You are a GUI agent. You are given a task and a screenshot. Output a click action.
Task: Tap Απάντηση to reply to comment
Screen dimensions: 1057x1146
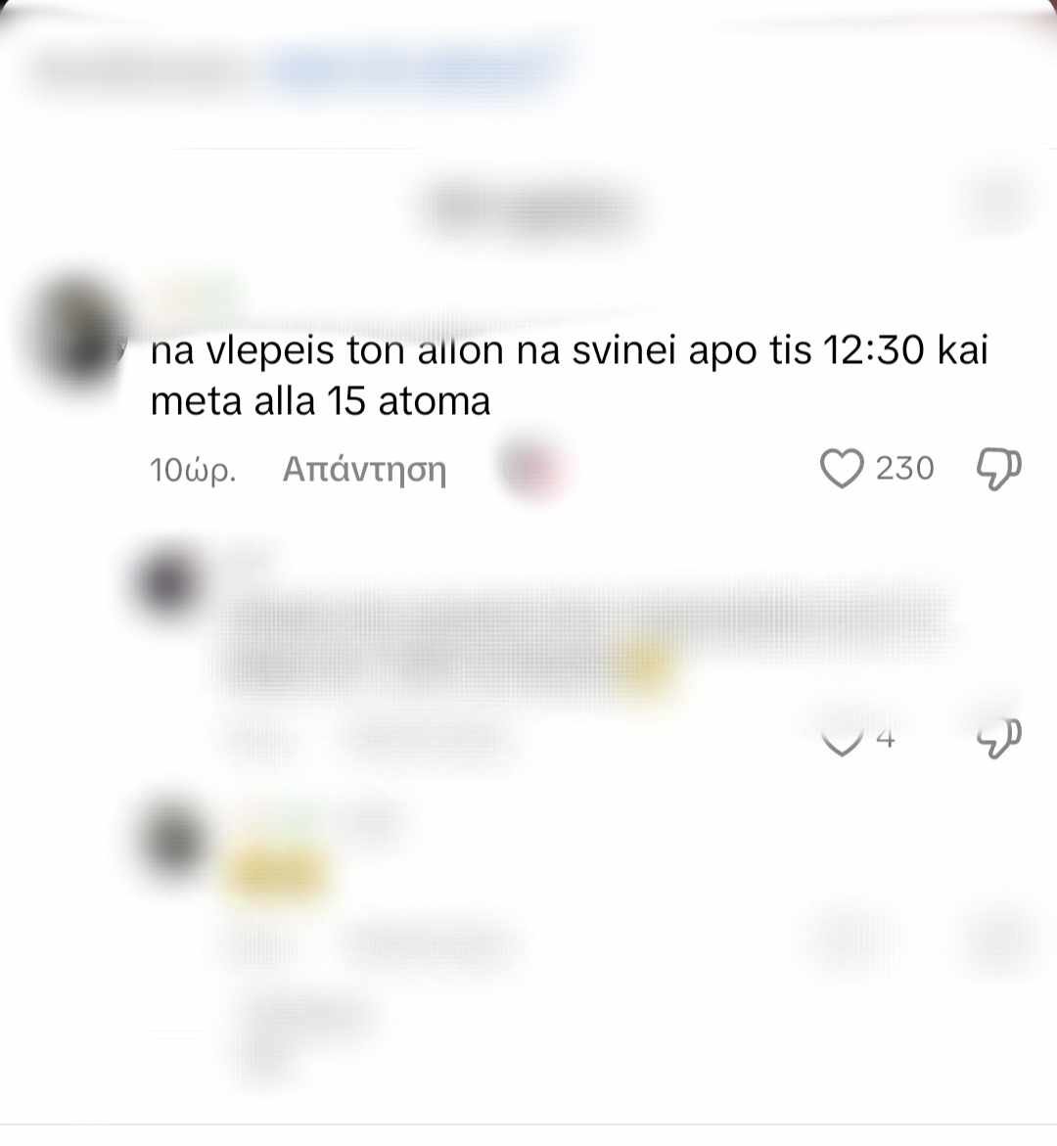click(x=364, y=469)
